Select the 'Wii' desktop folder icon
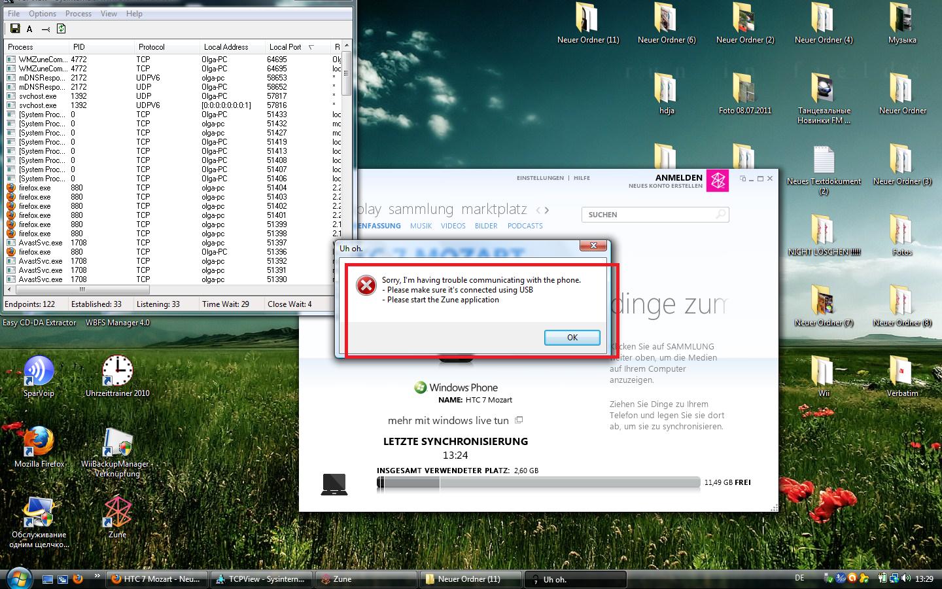942x589 pixels. point(824,376)
